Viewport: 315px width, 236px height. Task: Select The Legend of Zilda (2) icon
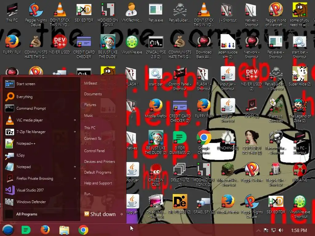300,110
